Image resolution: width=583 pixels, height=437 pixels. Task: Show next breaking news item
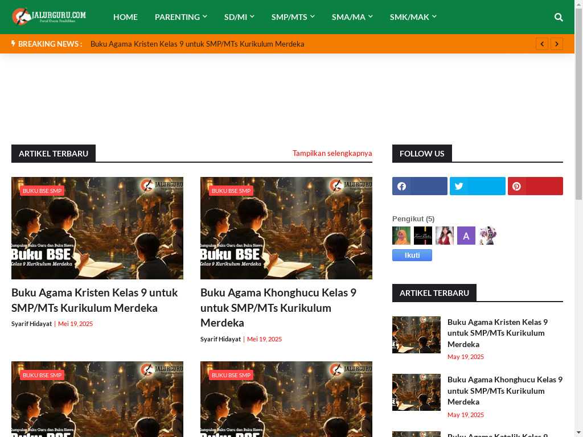click(x=557, y=44)
